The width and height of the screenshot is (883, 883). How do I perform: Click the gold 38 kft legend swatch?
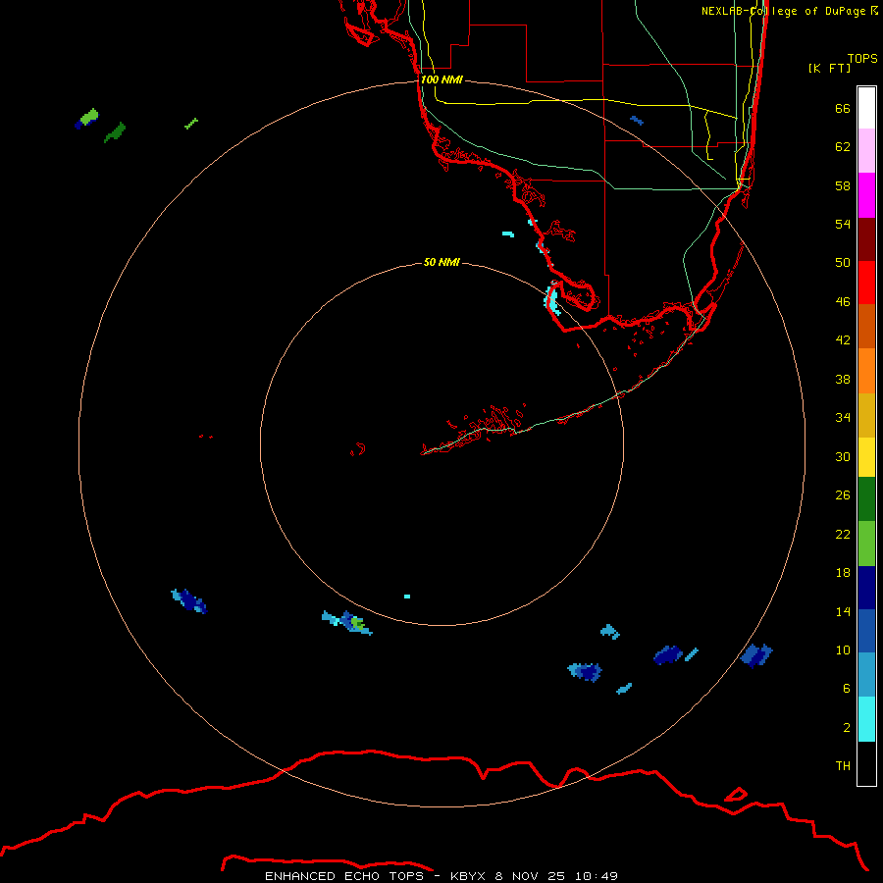(866, 415)
